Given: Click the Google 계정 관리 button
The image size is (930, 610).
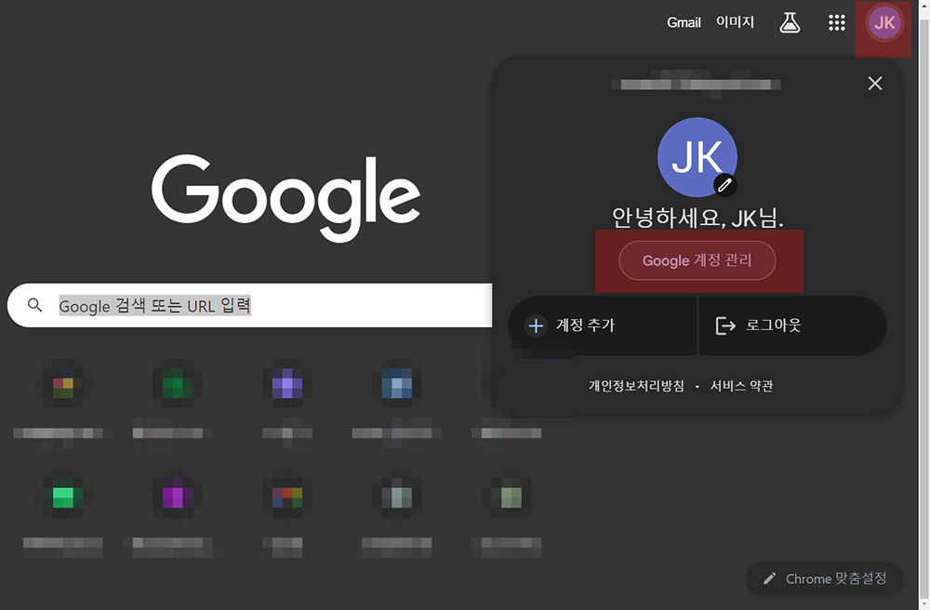Looking at the screenshot, I should point(697,260).
